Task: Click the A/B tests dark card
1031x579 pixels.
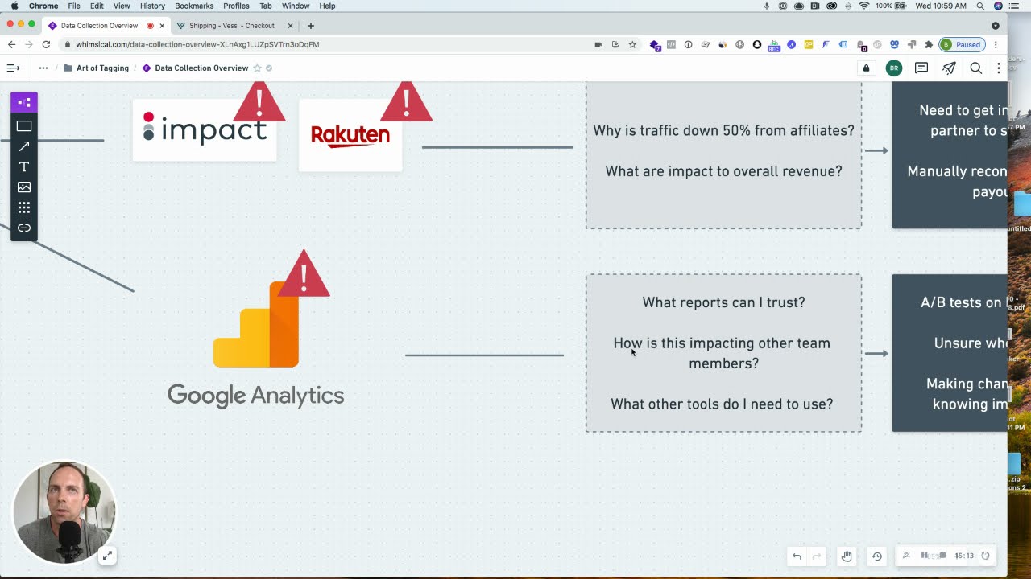Action: click(950, 353)
